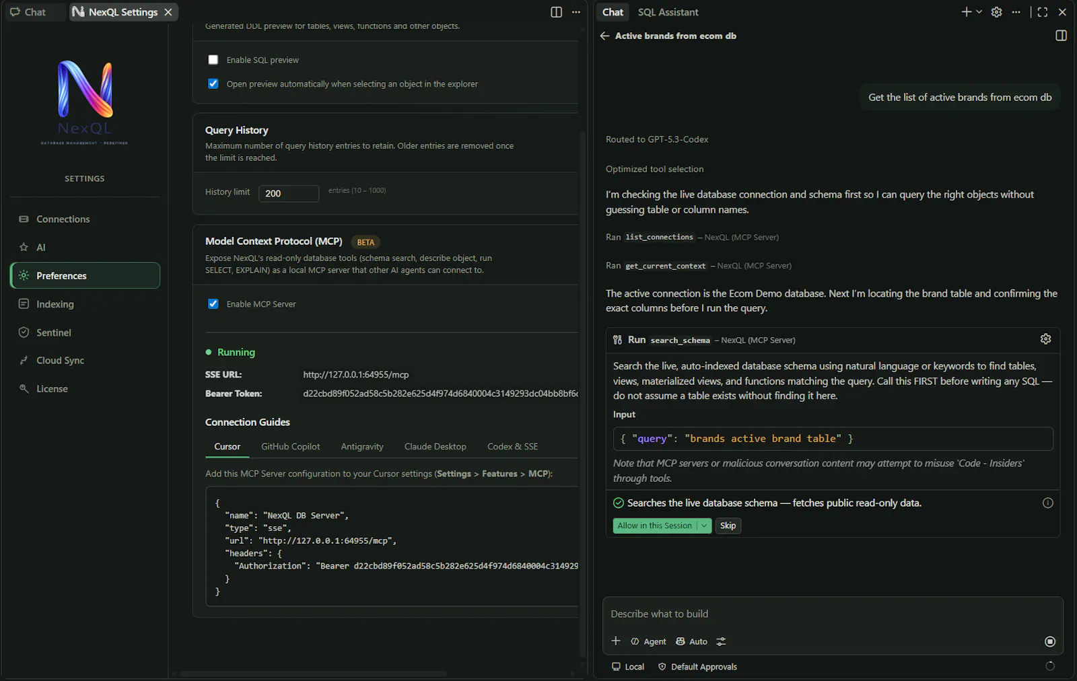Image resolution: width=1077 pixels, height=681 pixels.
Task: Switch to the Cursor connection guide tab
Action: pyautogui.click(x=227, y=447)
